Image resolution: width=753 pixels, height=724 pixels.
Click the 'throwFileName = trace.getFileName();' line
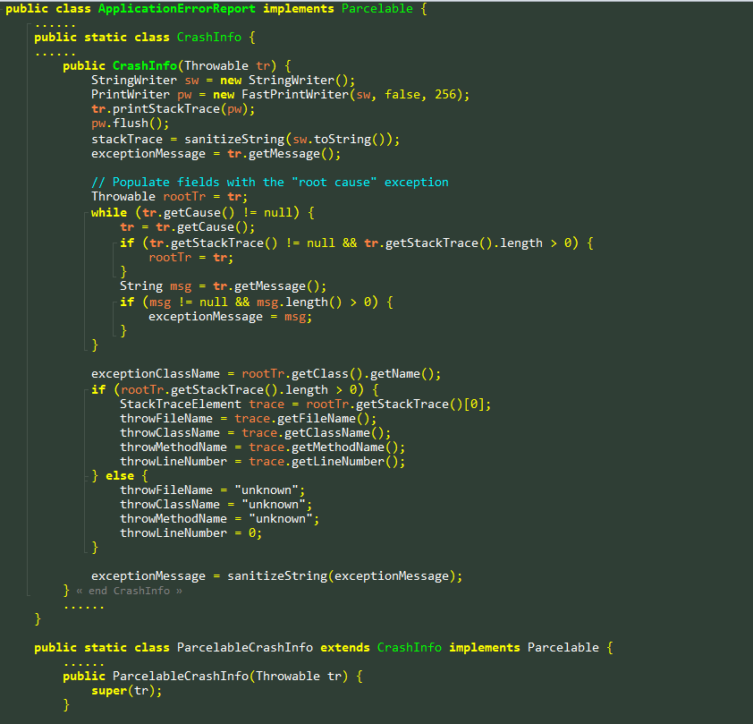[249, 419]
